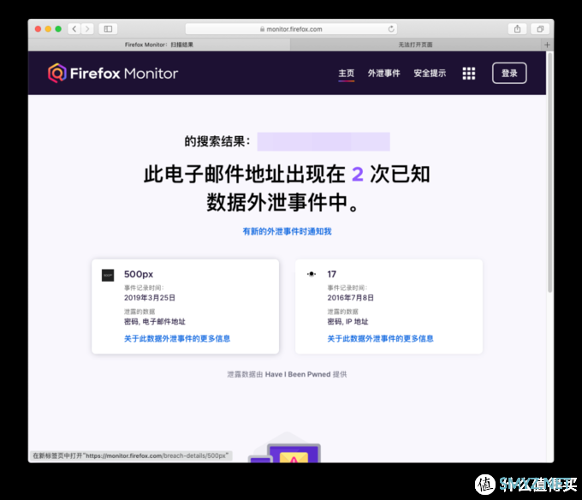Click the lock icon in address bar
This screenshot has width=582, height=500.
(x=262, y=29)
